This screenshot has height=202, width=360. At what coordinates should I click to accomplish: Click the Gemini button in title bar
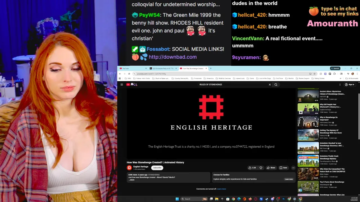click(x=335, y=68)
